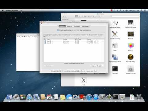Open iTunes icon in Dock
Screen dimensions: 148x111
[x=89, y=97]
